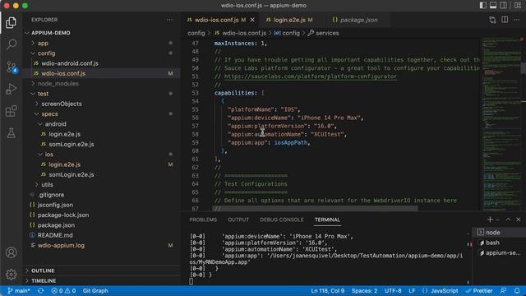Split the editor to the right
Image resolution: width=526 pixels, height=296 pixels.
505,20
